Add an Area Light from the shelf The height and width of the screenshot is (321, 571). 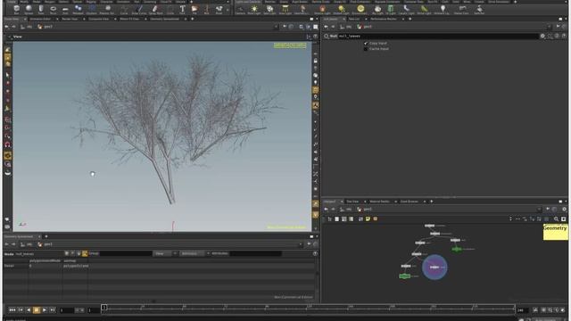(x=285, y=10)
